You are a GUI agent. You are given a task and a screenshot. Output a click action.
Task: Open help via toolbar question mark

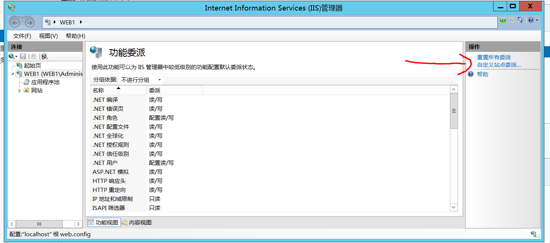(531, 20)
